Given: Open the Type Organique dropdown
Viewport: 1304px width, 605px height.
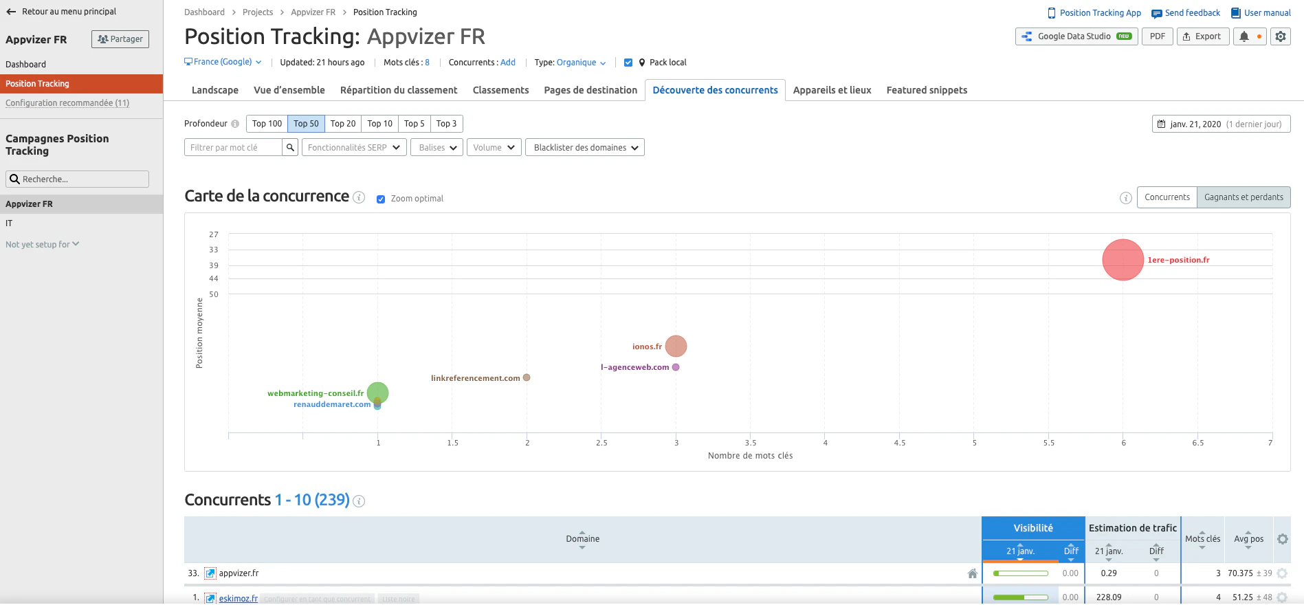Looking at the screenshot, I should [x=581, y=63].
